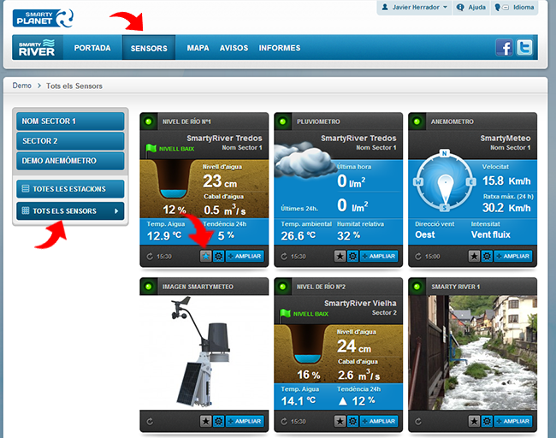This screenshot has width=556, height=438.
Task: Open the Twitter page icon
Action: [x=523, y=48]
